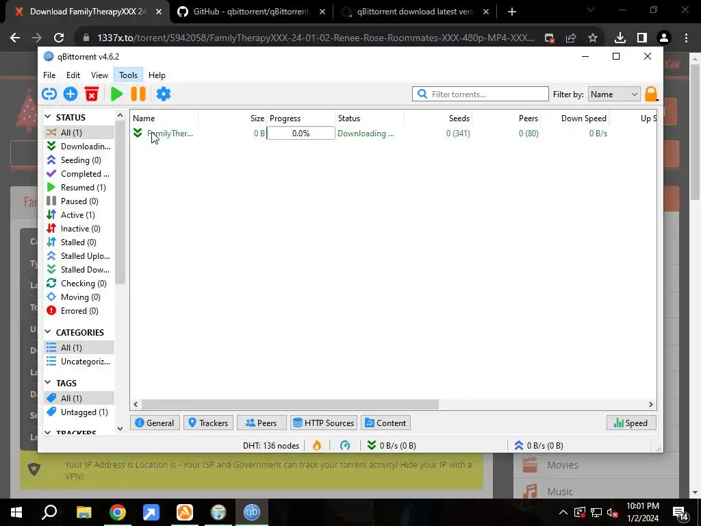Screen dimensions: 701x526
Task: Sort by the Seeds column header
Action: point(438,118)
